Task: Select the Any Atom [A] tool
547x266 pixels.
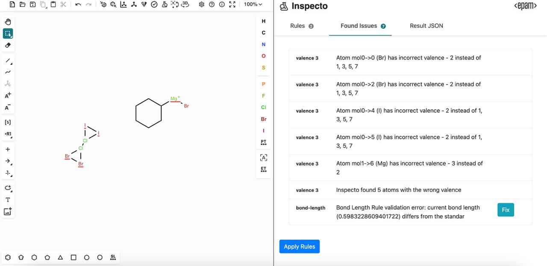Action: (263, 158)
